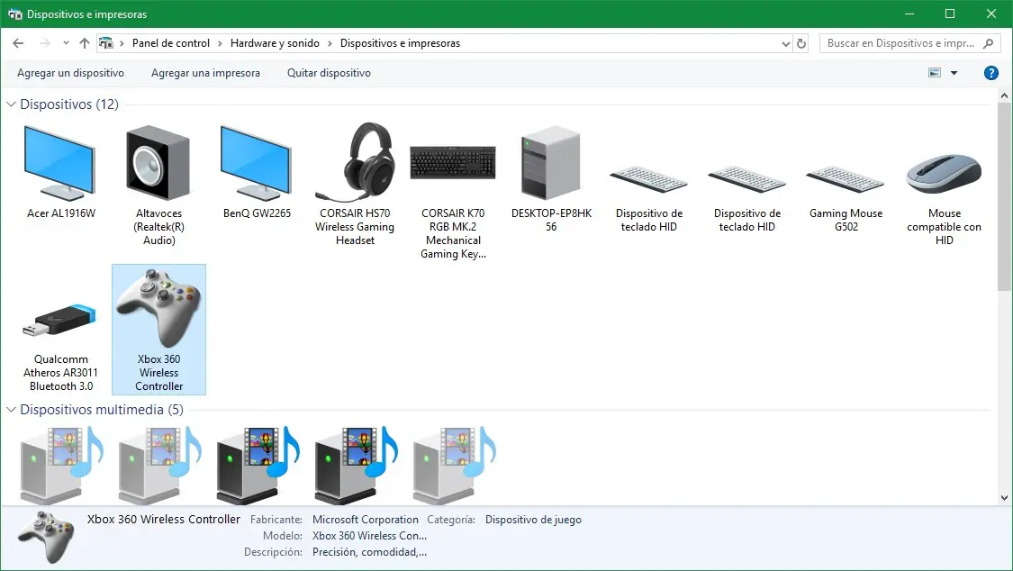This screenshot has height=571, width=1013.
Task: Open the address bar history dropdown
Action: click(x=785, y=43)
